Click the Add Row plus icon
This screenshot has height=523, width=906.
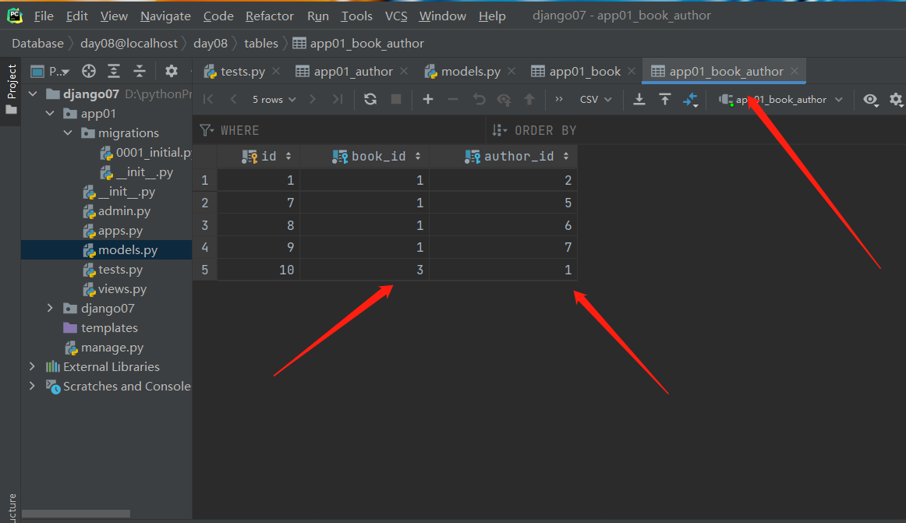[x=427, y=100]
